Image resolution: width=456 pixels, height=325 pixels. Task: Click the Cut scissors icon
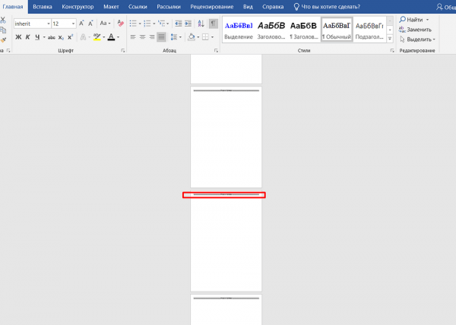click(x=3, y=20)
